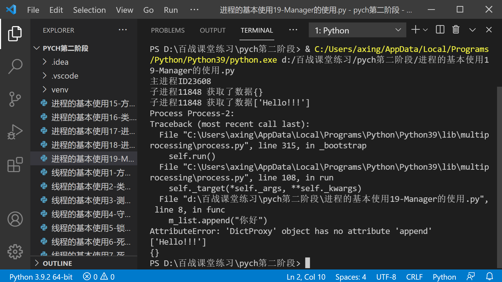Open file 线程的基本使用6-死...
This screenshot has width=502, height=282.
point(84,242)
